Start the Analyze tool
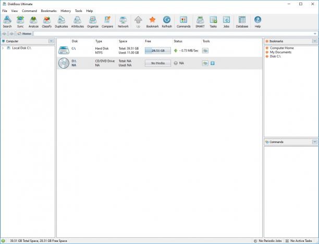The image size is (319, 244). click(x=33, y=22)
